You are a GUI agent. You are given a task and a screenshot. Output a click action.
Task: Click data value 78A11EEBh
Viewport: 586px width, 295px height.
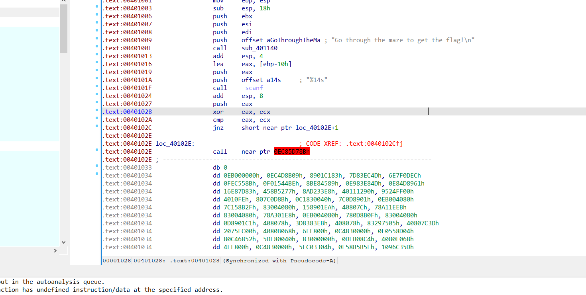point(390,207)
